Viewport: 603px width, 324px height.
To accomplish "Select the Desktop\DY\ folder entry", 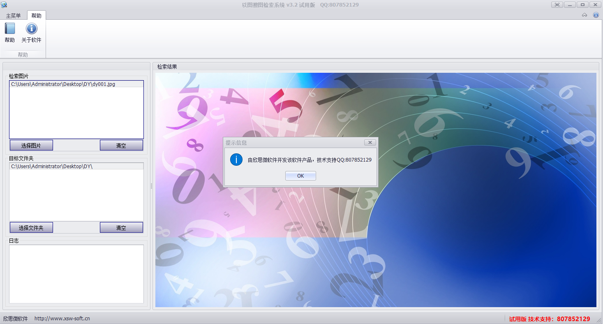I will coord(76,166).
